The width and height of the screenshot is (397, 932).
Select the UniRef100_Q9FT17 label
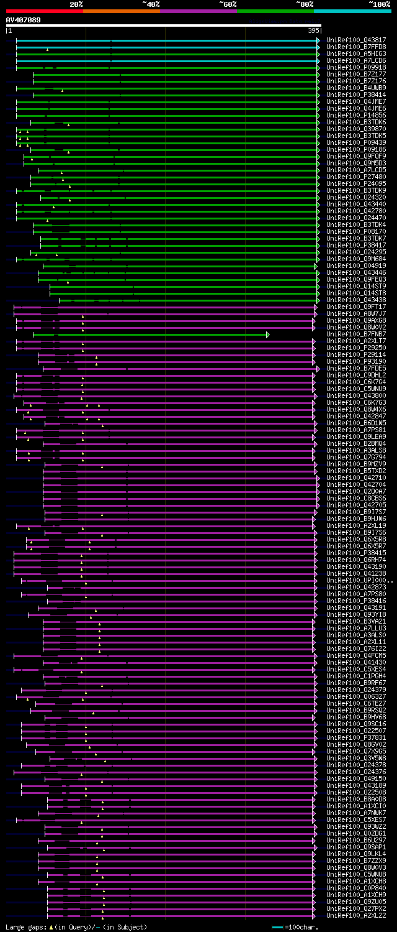pos(357,307)
